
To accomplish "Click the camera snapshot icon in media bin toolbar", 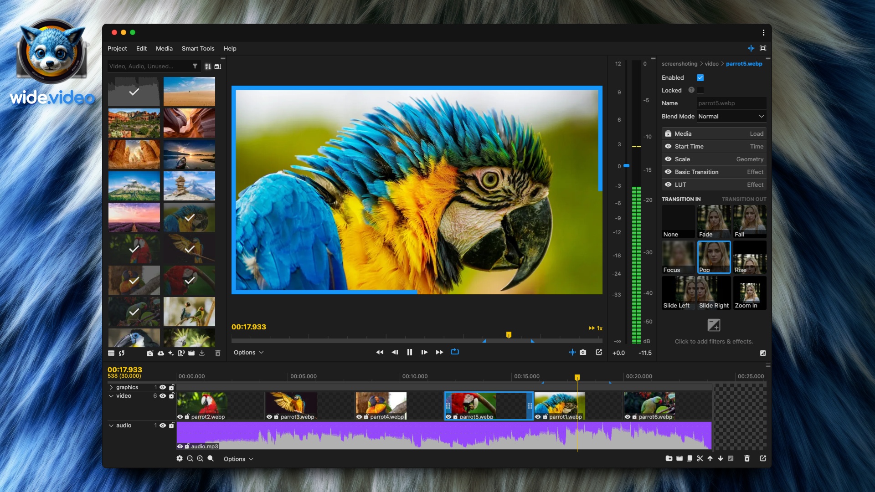I will tap(150, 353).
